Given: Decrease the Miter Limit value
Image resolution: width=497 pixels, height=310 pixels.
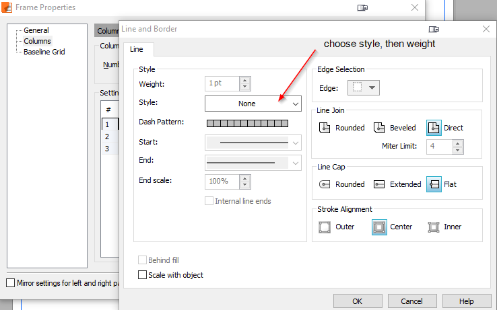Looking at the screenshot, I should tap(457, 150).
